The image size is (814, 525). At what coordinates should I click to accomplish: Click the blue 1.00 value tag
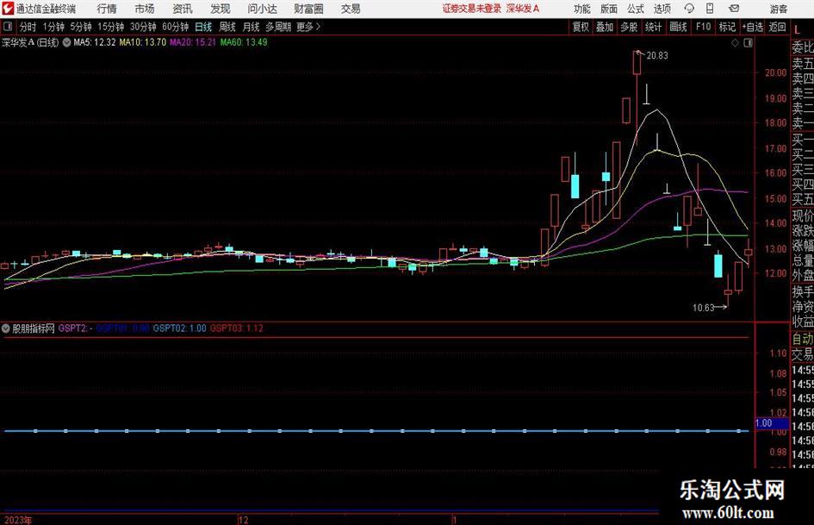point(772,423)
